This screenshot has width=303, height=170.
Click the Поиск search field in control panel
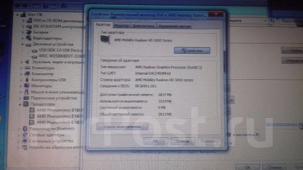click(x=291, y=21)
